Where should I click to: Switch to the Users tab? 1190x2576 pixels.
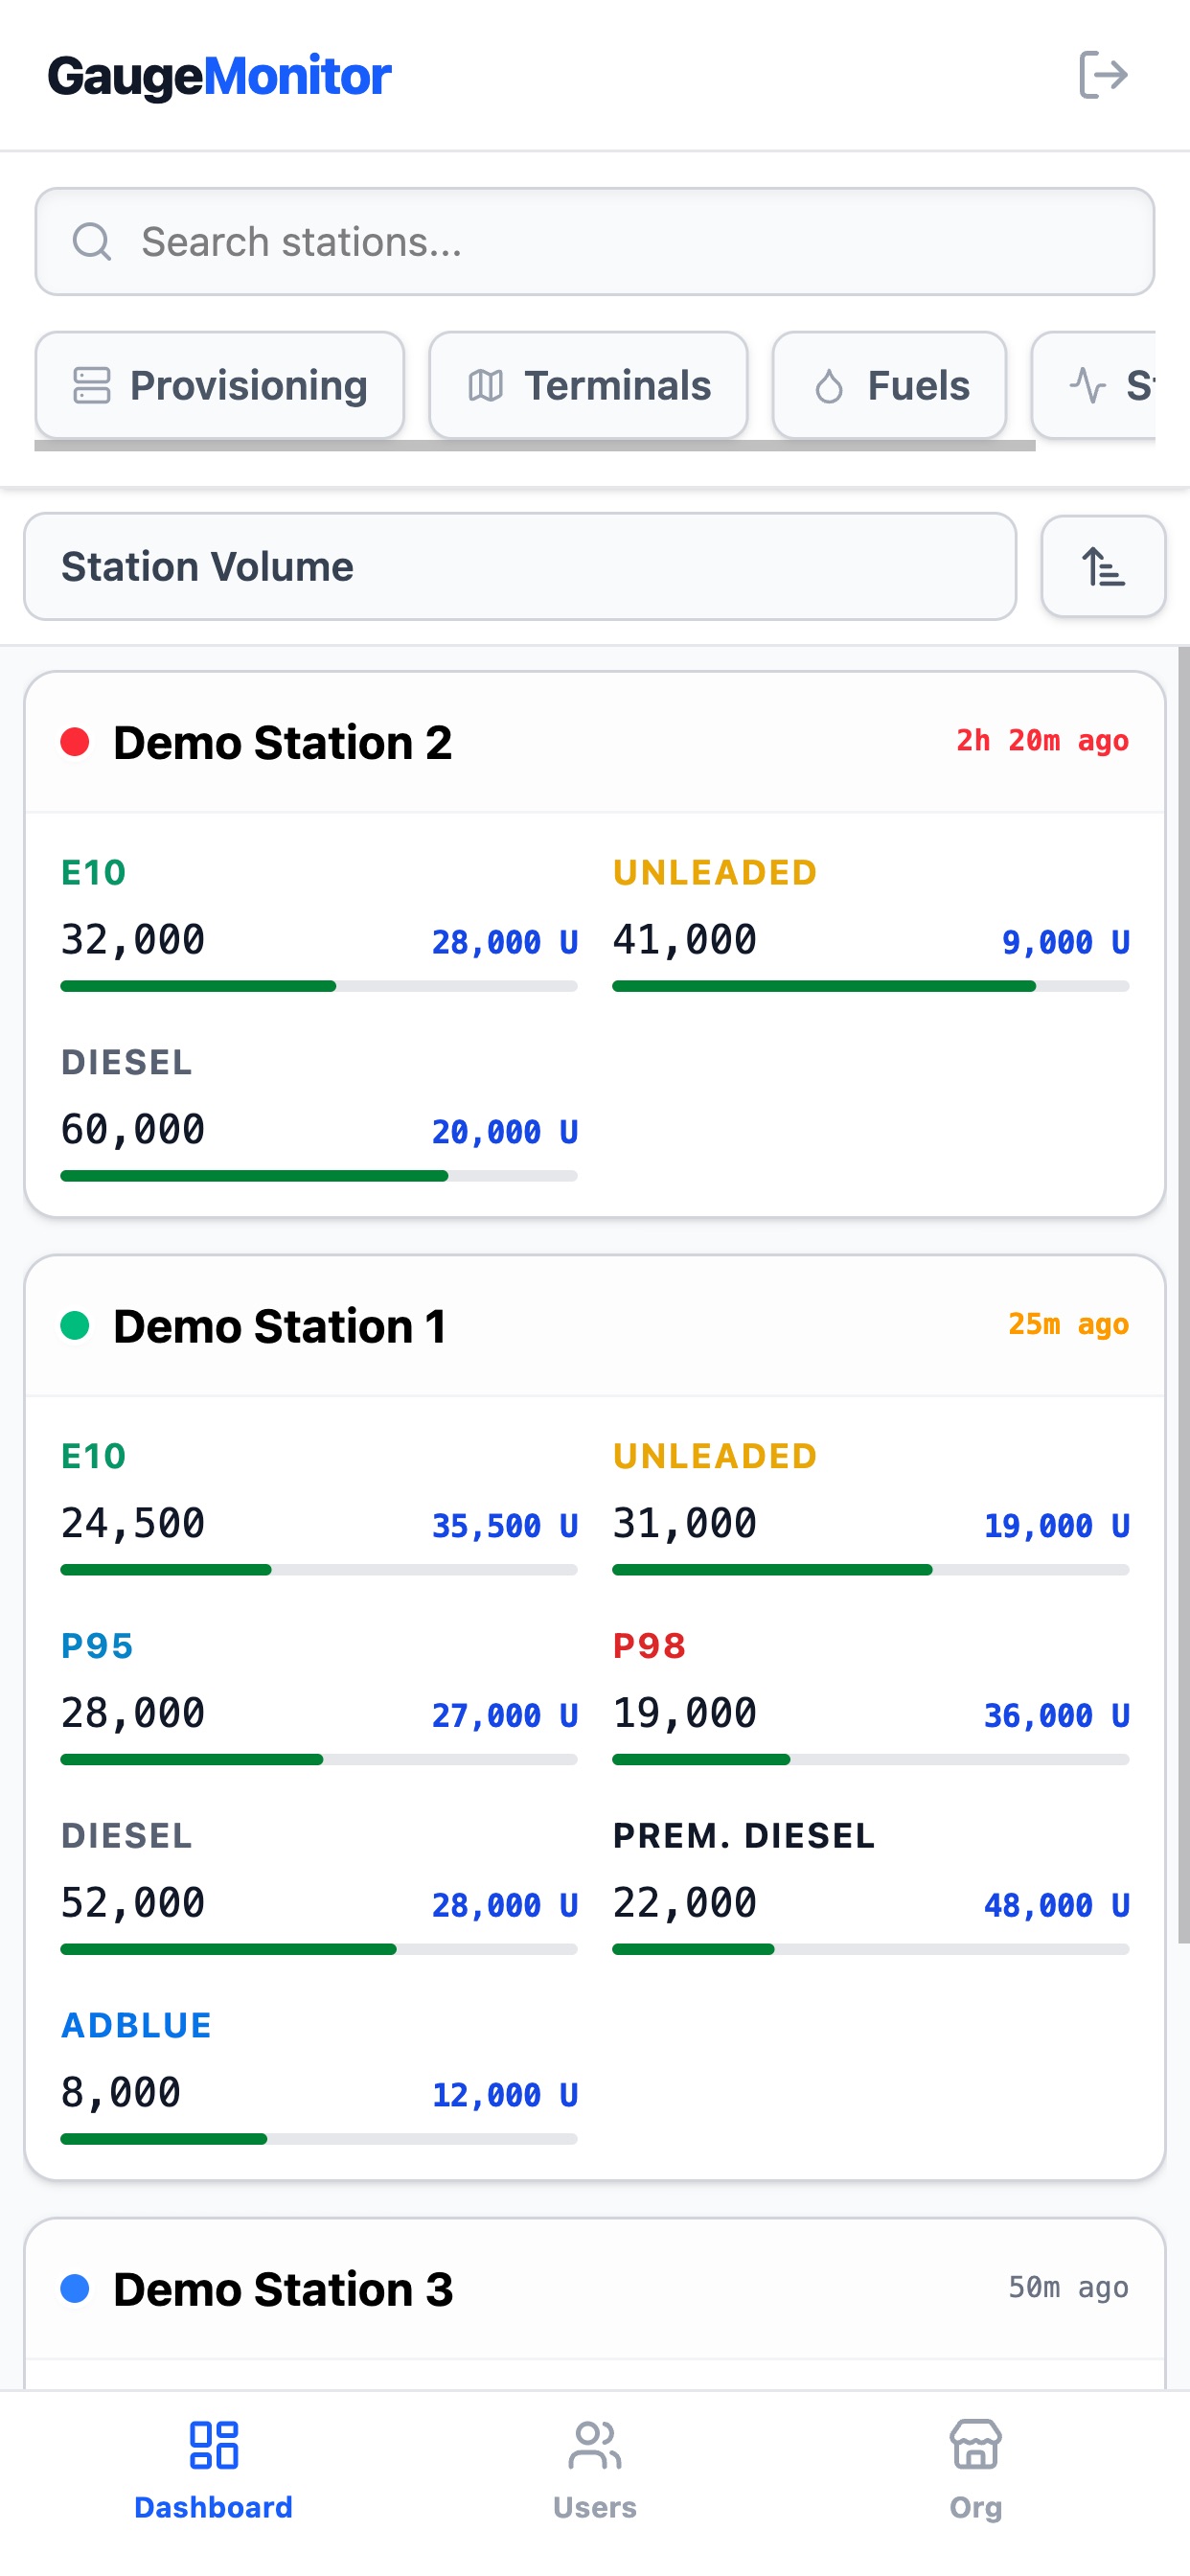point(595,2471)
